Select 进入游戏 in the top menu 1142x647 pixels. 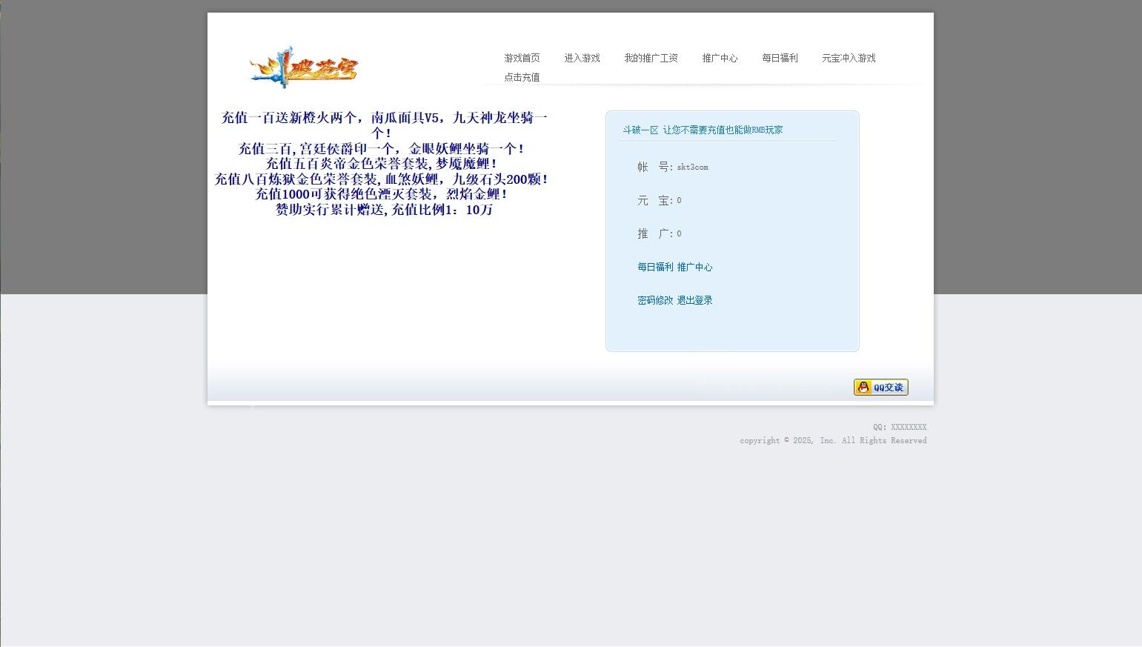582,58
